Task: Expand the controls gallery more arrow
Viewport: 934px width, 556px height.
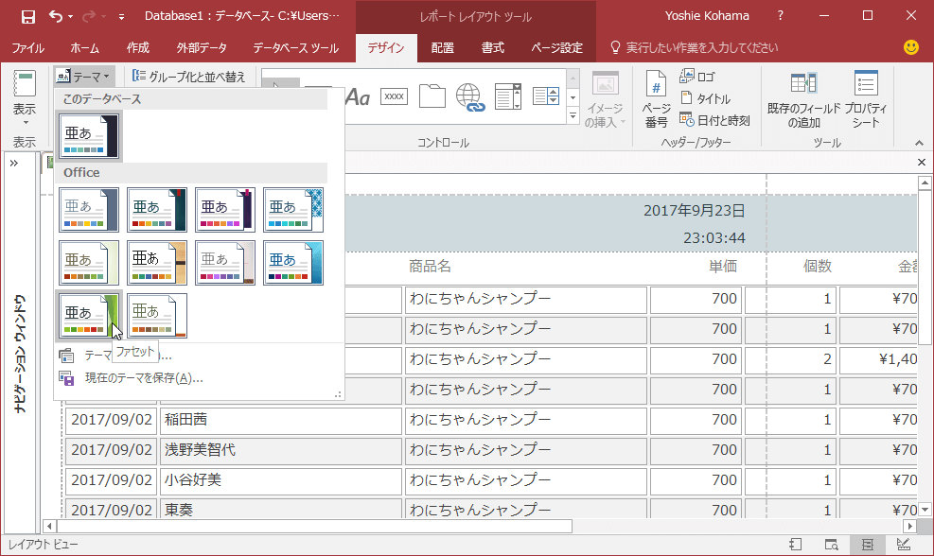Action: (x=573, y=115)
